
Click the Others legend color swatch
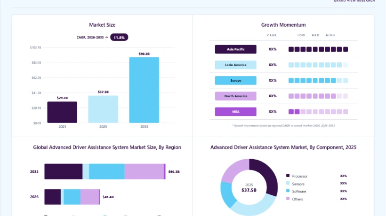tap(288, 198)
